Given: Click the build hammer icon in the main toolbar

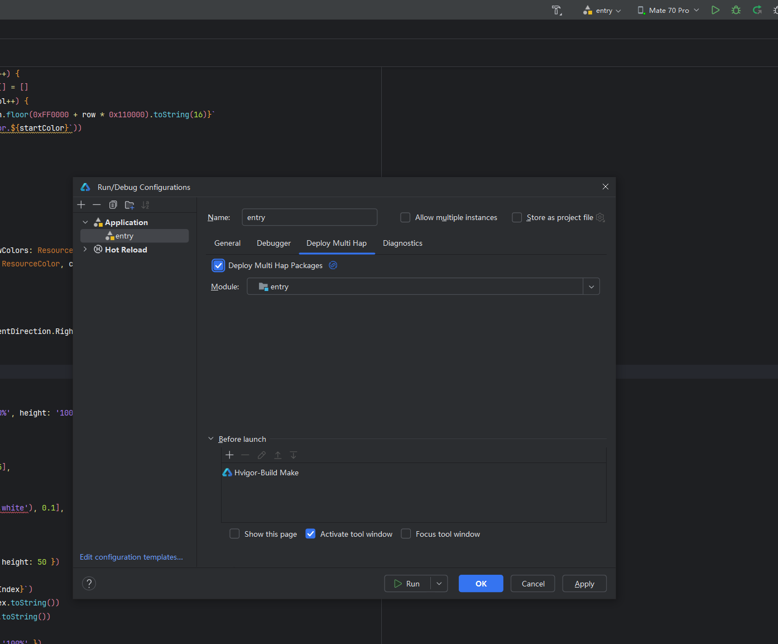Looking at the screenshot, I should [x=557, y=10].
